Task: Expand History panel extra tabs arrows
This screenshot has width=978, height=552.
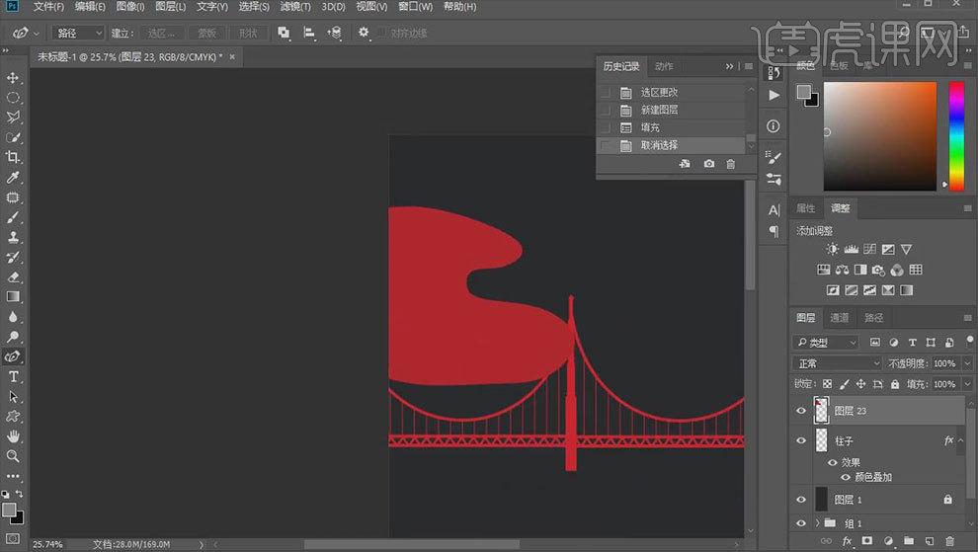Action: point(729,66)
